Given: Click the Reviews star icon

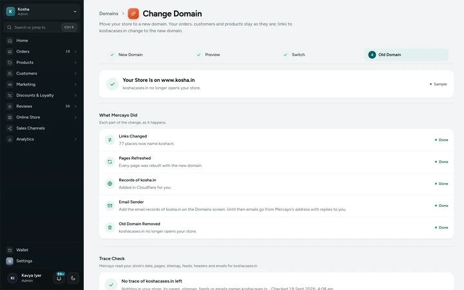Looking at the screenshot, I should coord(10,106).
